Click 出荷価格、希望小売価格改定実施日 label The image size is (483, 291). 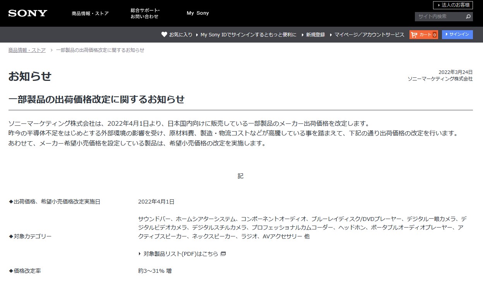click(54, 202)
